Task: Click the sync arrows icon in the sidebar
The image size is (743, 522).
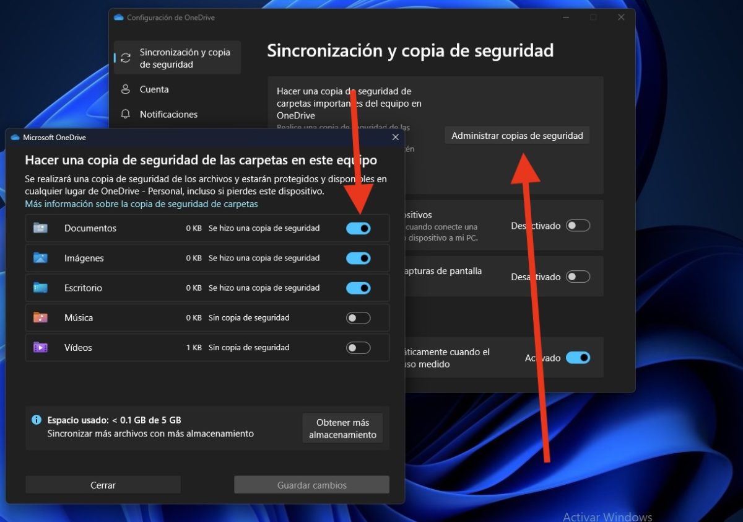Action: point(127,57)
